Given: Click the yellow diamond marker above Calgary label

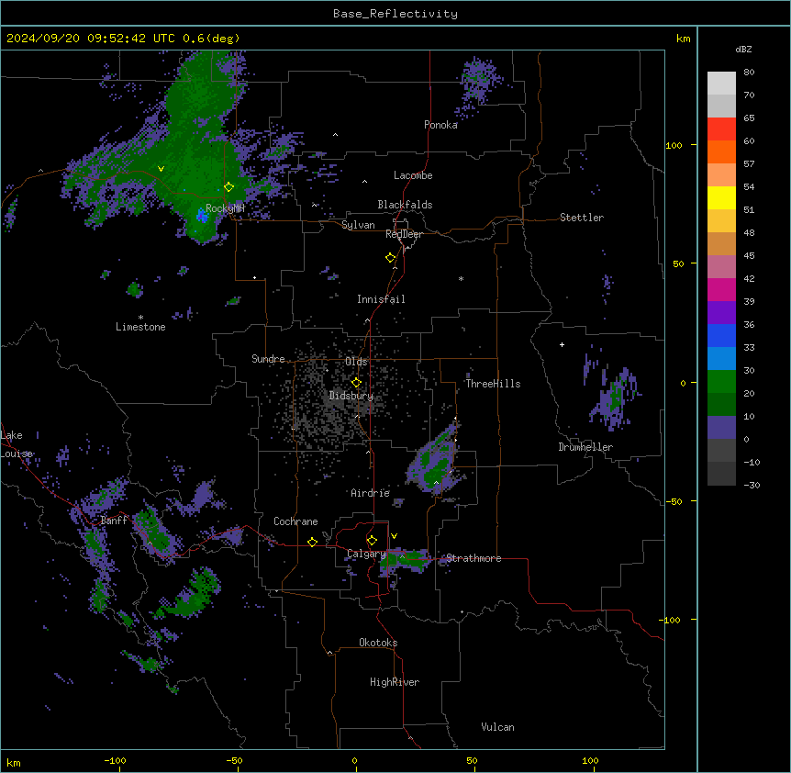Looking at the screenshot, I should point(372,541).
